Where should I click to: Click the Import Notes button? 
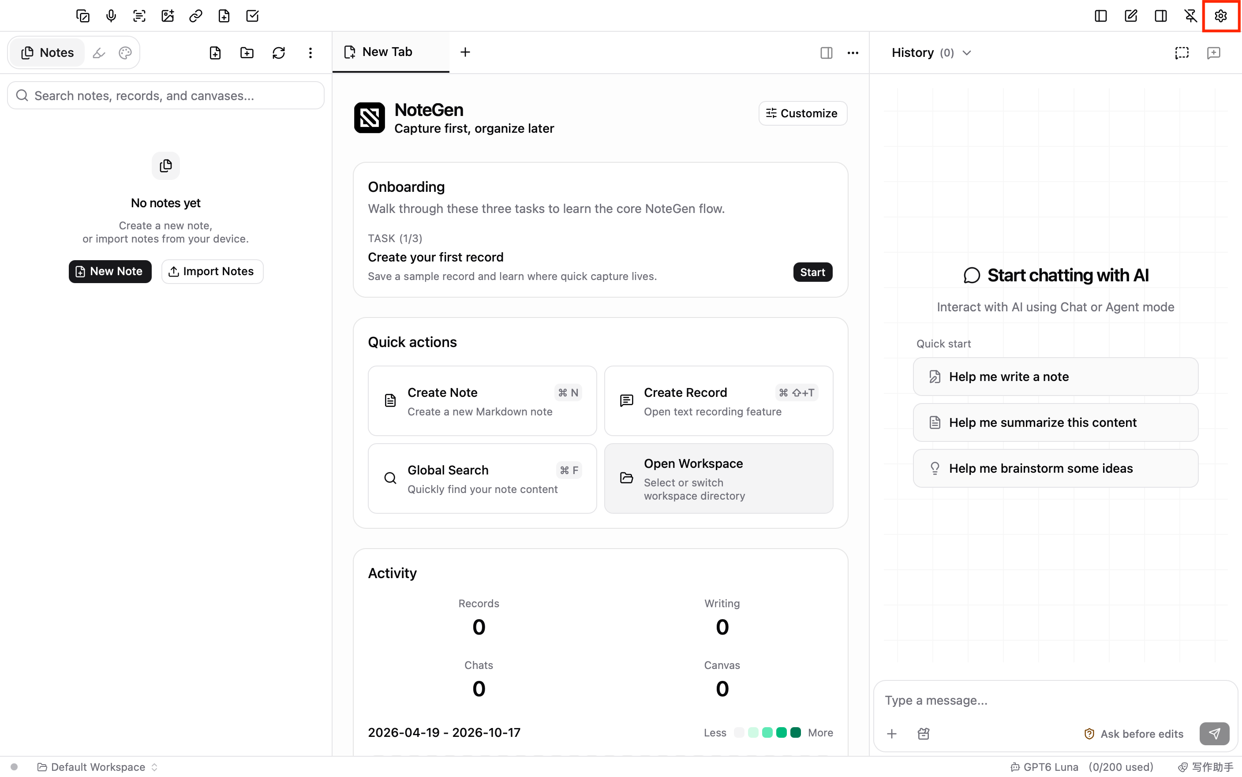212,271
